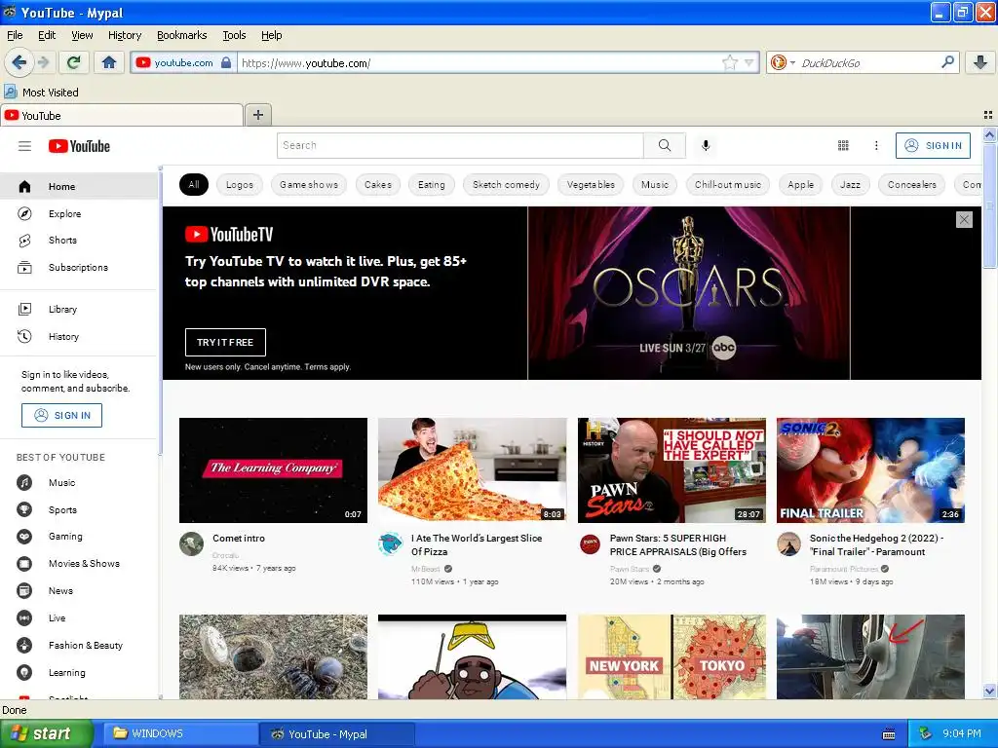The width and height of the screenshot is (998, 748).
Task: Open Sonic the Hedgehog 2 Final Trailer link
Action: tap(876, 545)
